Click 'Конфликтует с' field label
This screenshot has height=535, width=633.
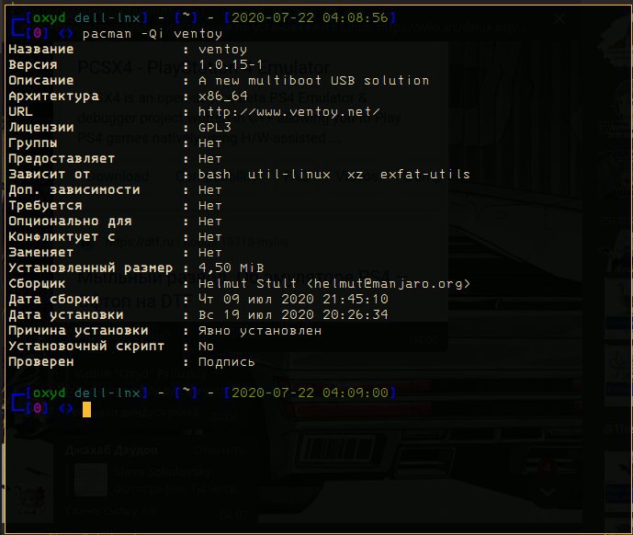pos(62,237)
